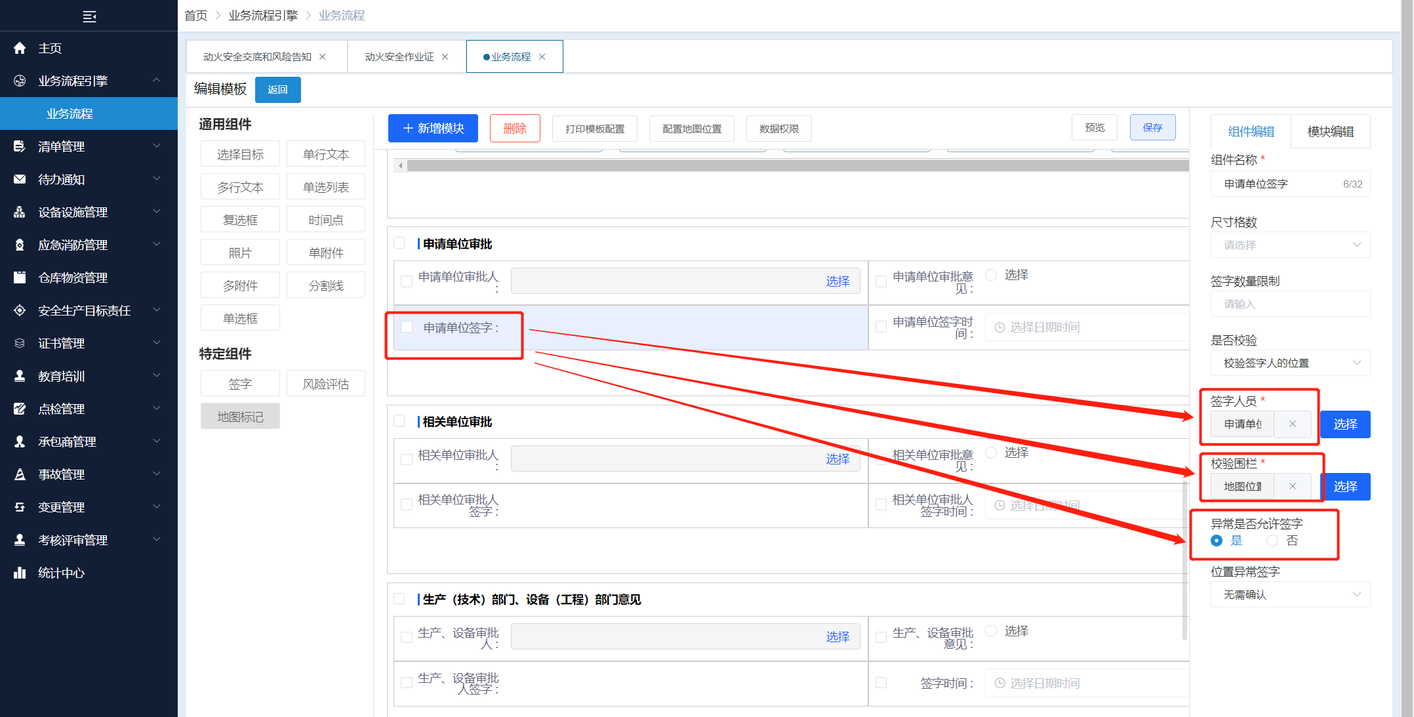Image resolution: width=1414 pixels, height=717 pixels.
Task: Click the 业务流程引擎 sidebar icon
Action: click(x=20, y=81)
